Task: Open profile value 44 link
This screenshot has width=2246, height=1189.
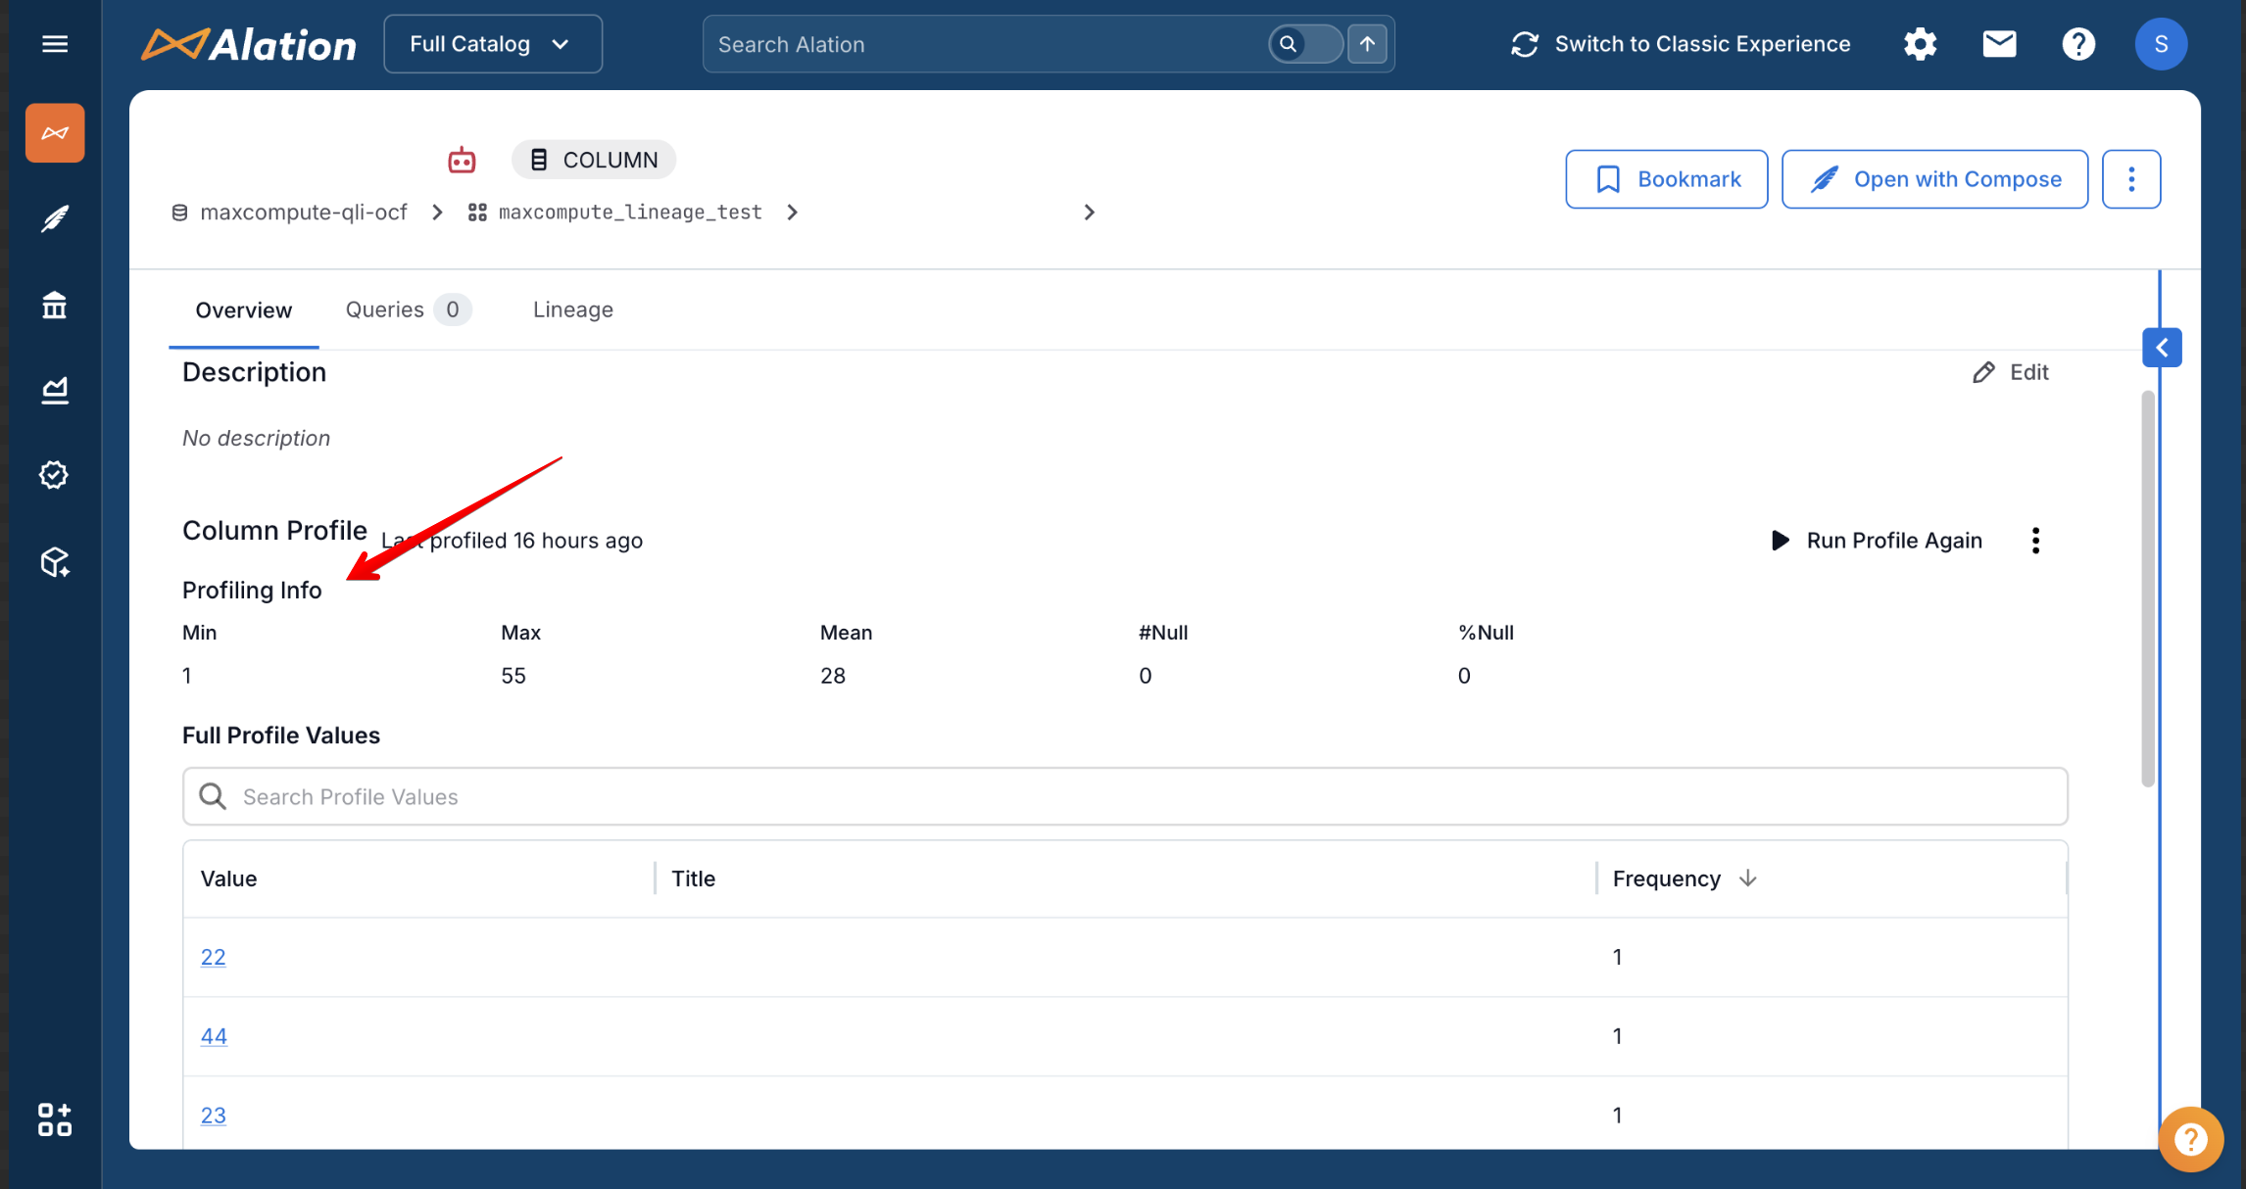Action: 214,1036
